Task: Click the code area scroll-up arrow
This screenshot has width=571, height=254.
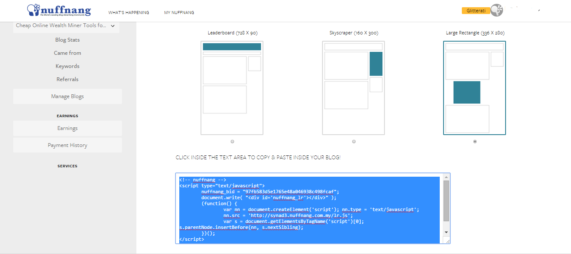Action: click(x=446, y=177)
